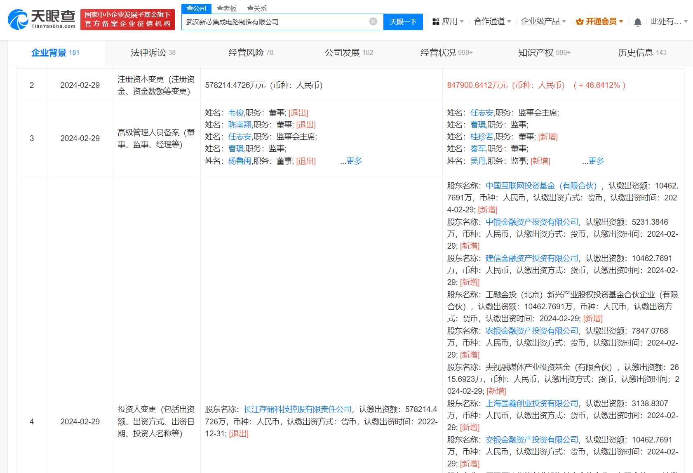Open the notification bell
Image resolution: width=693 pixels, height=473 pixels.
point(637,22)
